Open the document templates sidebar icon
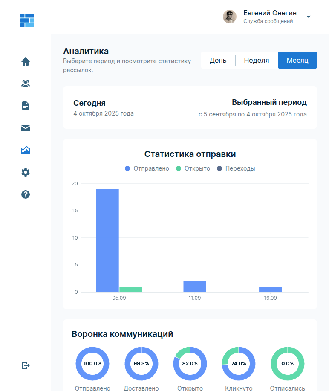 pos(26,106)
